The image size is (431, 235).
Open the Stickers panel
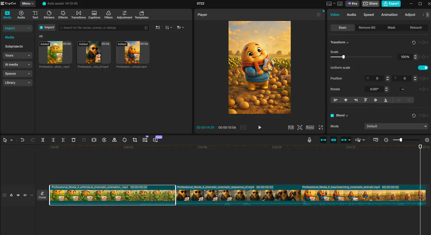point(49,15)
